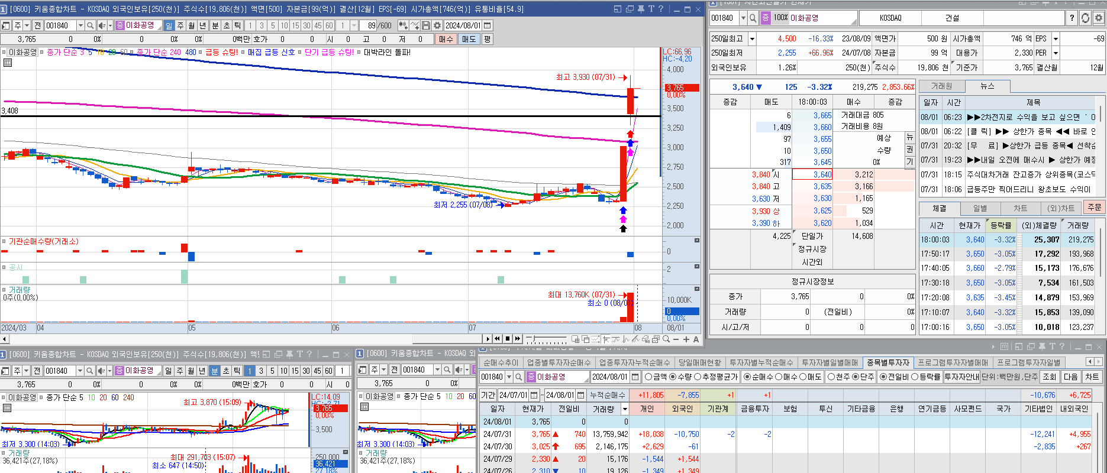The height and width of the screenshot is (473, 1107).
Task: Select the 금액 radio button
Action: click(x=648, y=377)
